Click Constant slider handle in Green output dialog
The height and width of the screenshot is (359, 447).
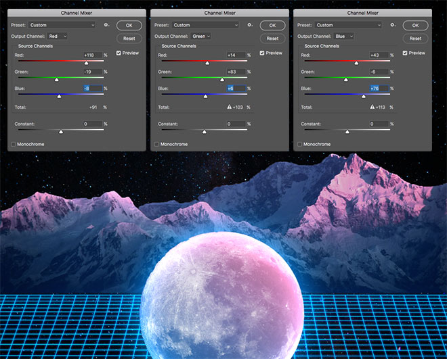(x=205, y=132)
